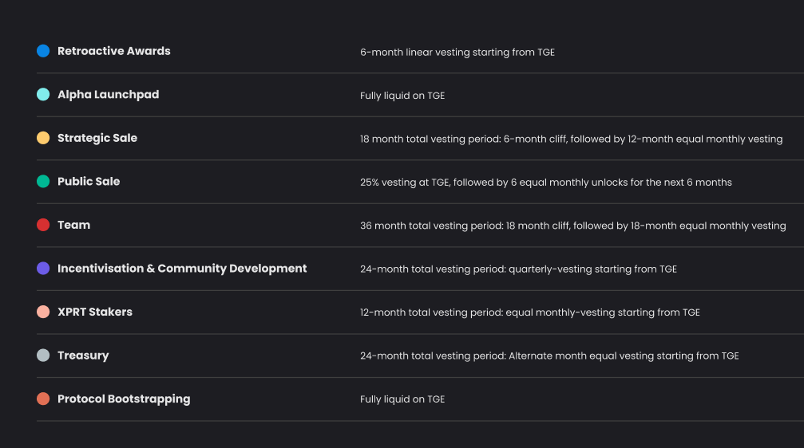The image size is (804, 448).
Task: Click the purple Incentivisation color dot
Action: [x=43, y=269]
